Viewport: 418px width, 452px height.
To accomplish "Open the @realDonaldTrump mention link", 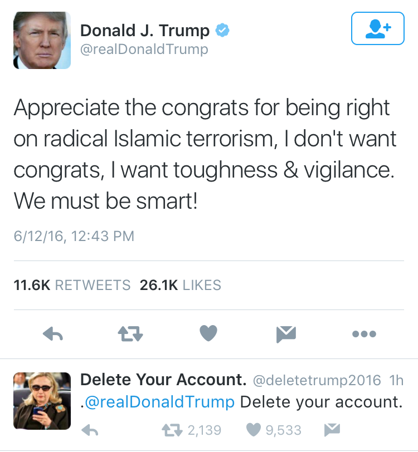I will click(159, 402).
